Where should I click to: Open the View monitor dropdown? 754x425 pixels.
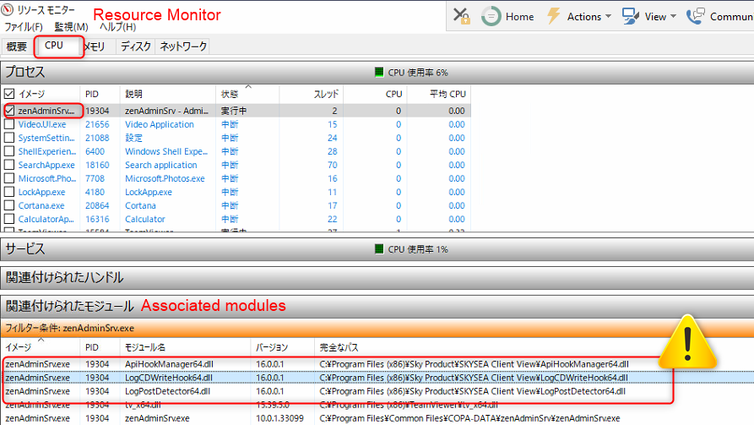(x=649, y=16)
